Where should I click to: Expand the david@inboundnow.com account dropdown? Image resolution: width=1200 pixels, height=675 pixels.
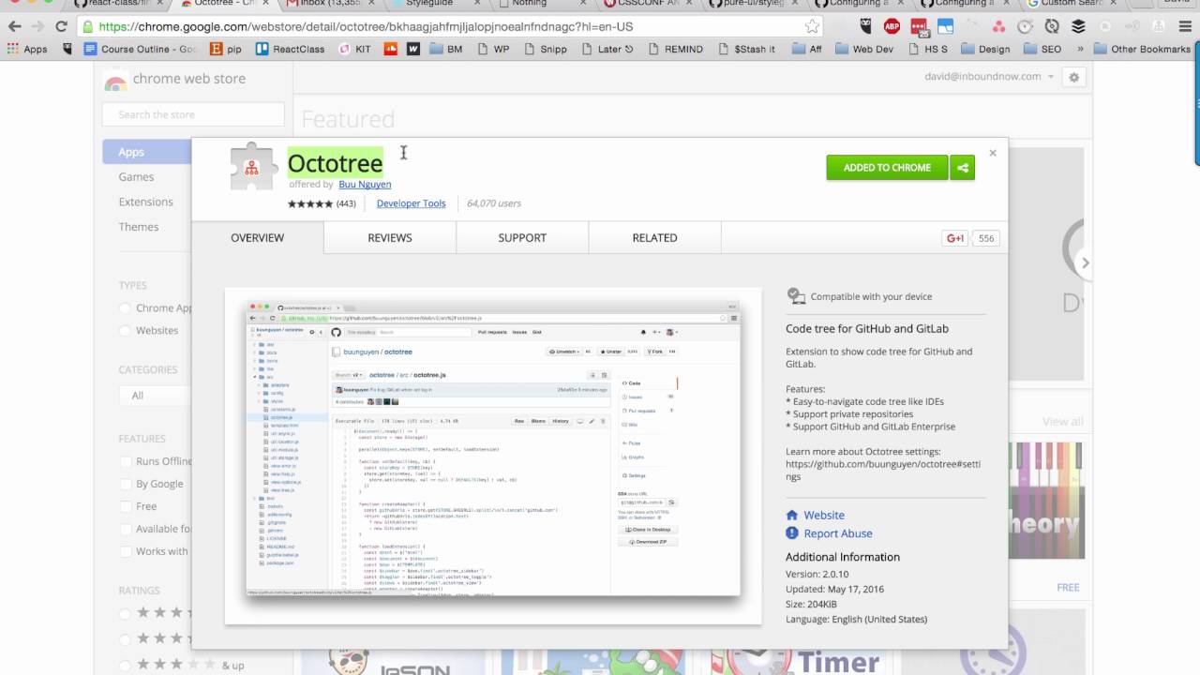989,77
